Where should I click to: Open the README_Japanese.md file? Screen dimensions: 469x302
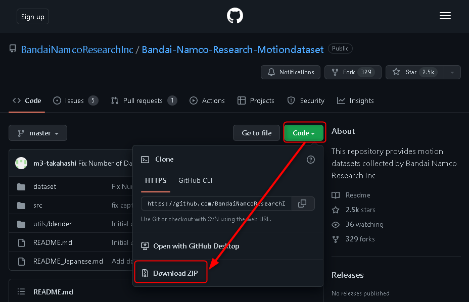(x=68, y=261)
